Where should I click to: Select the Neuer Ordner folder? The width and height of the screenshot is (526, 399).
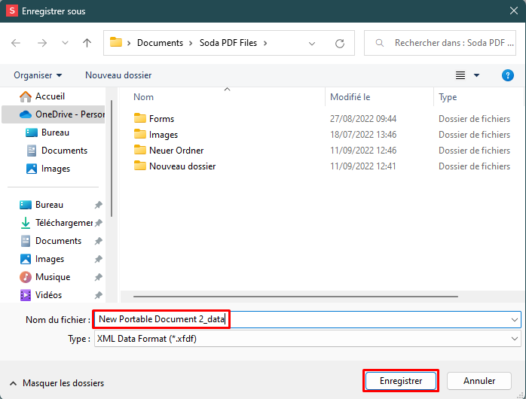[x=176, y=151]
